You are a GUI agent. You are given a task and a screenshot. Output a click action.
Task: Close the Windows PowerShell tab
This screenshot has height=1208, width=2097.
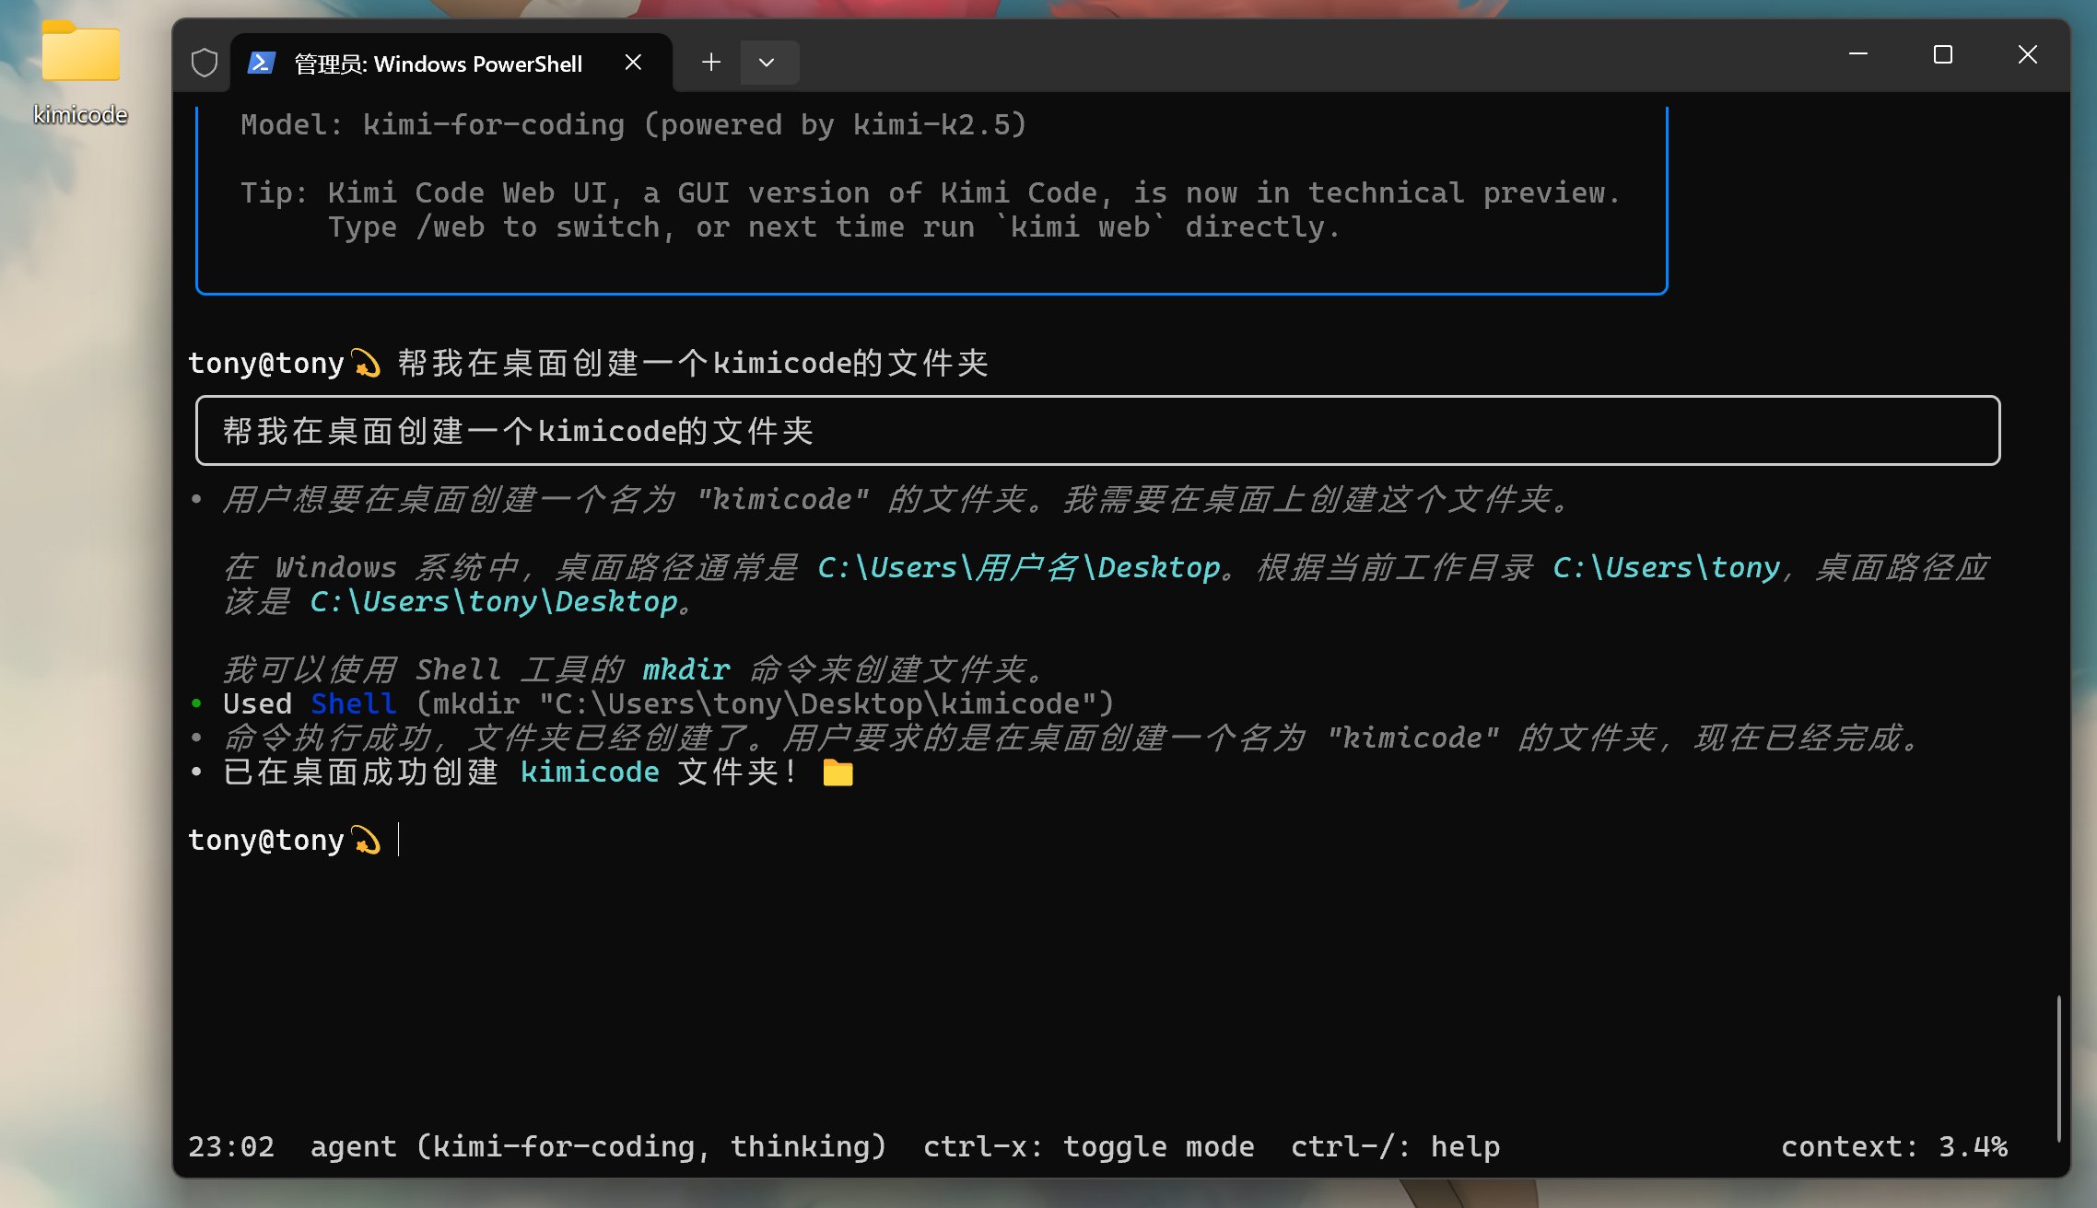[x=633, y=63]
